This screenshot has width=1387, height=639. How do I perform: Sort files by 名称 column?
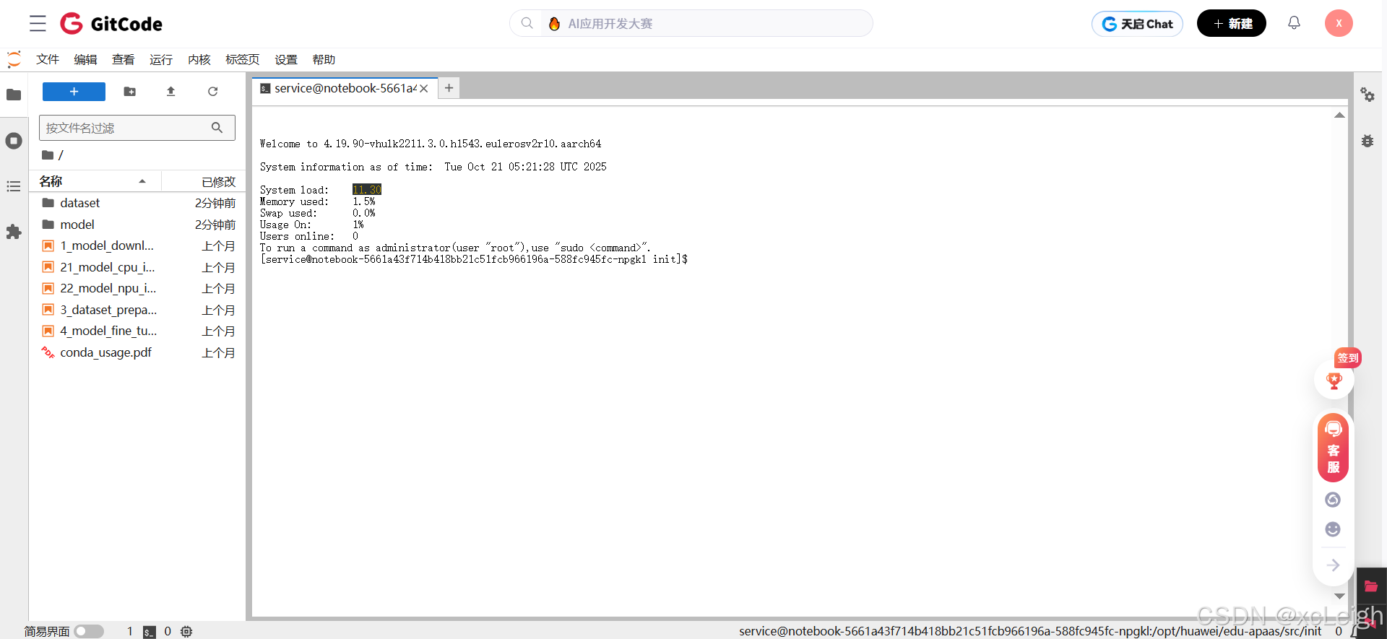tap(94, 181)
